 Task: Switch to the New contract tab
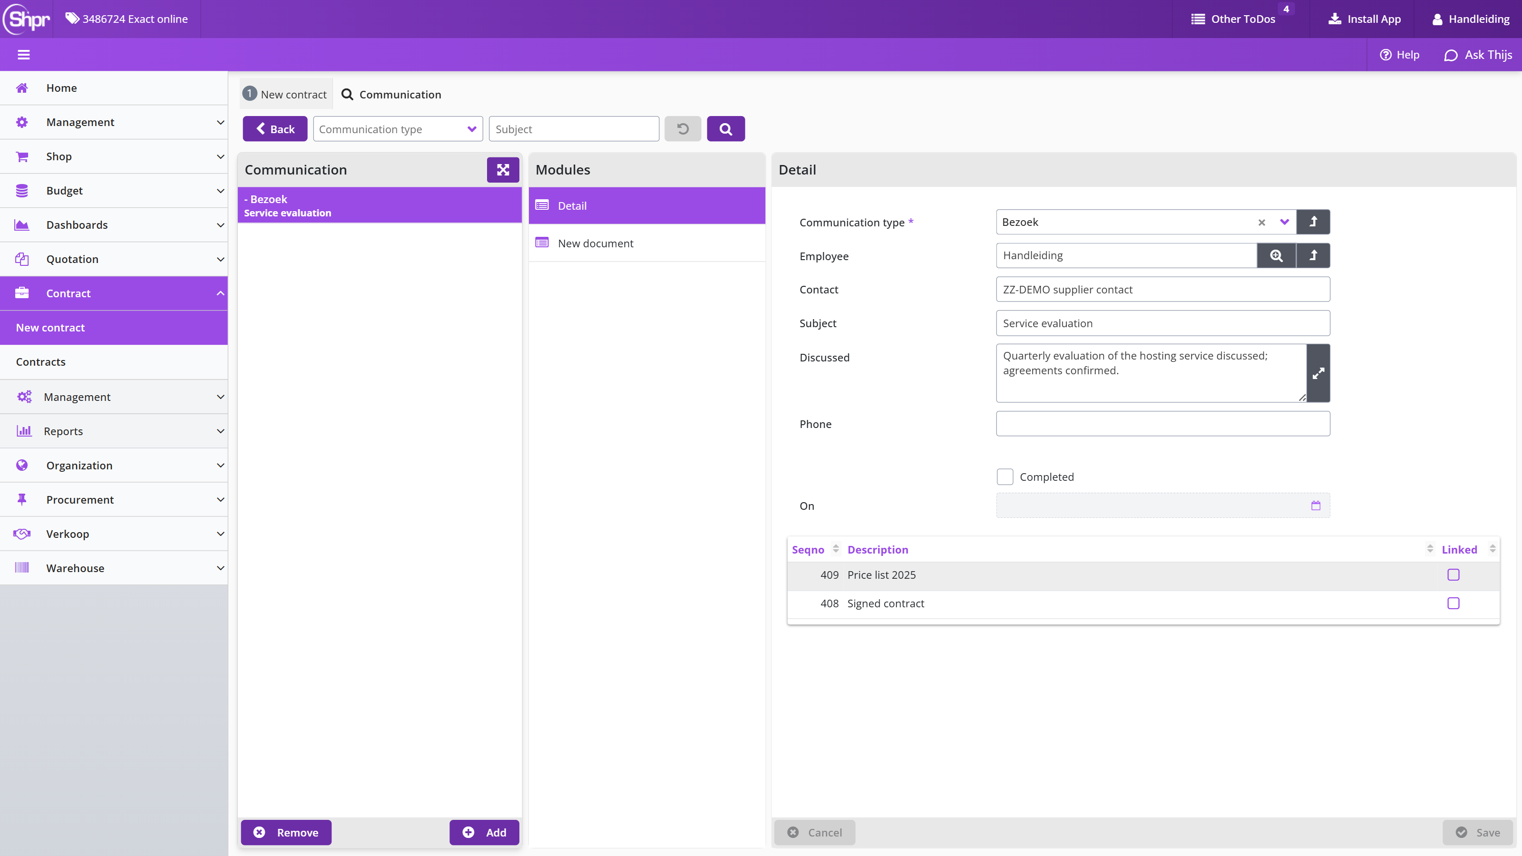pos(286,95)
